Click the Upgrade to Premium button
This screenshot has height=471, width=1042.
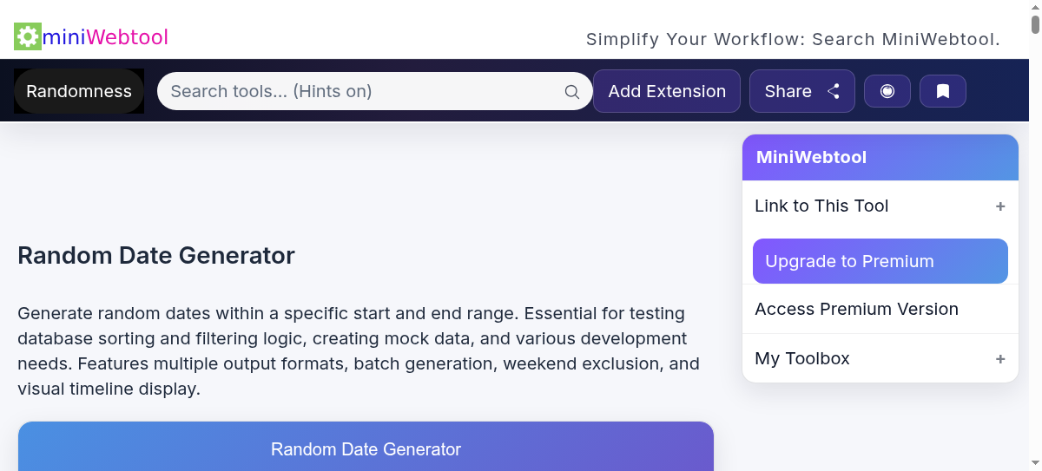coord(880,261)
